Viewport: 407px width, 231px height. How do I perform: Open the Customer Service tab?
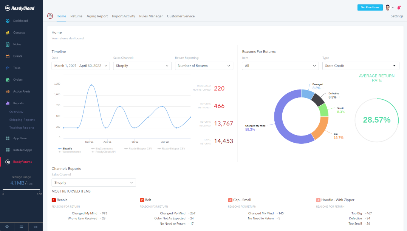[x=181, y=16]
